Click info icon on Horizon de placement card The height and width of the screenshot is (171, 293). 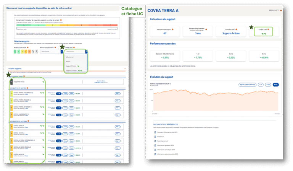click(x=206, y=29)
